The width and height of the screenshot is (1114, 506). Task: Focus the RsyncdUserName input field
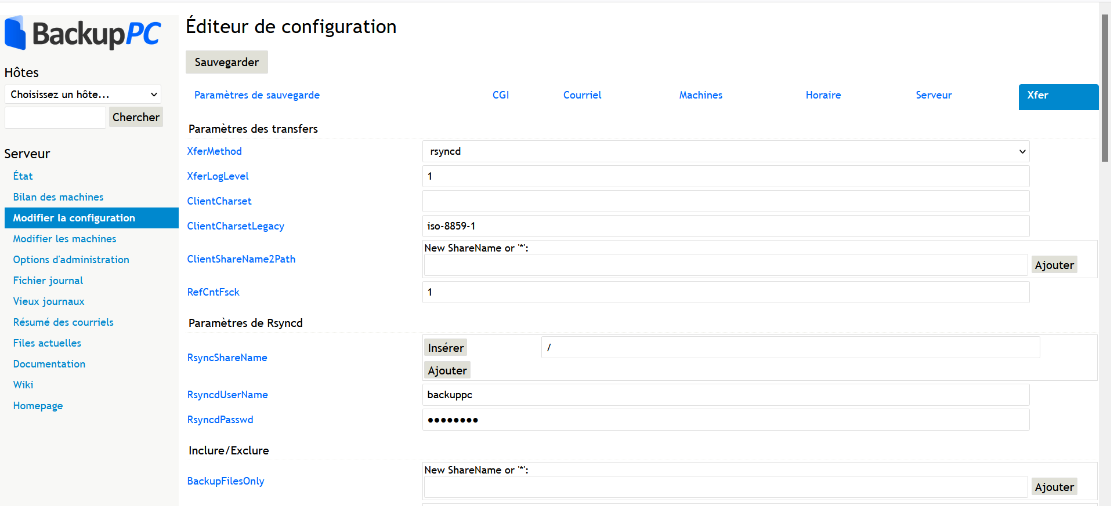point(725,395)
